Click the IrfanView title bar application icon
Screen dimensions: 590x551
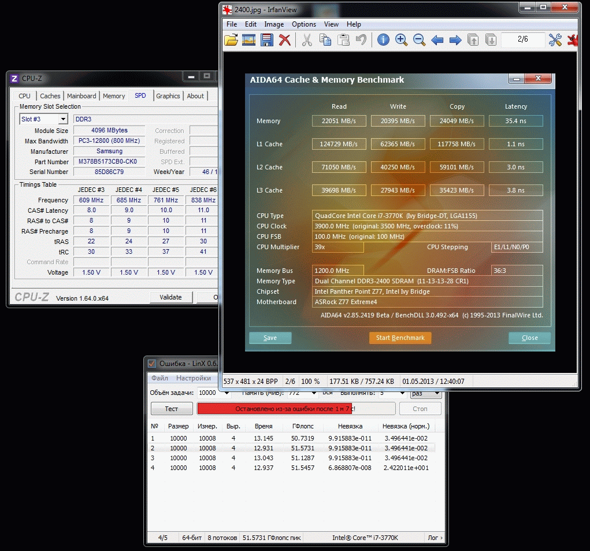click(227, 10)
